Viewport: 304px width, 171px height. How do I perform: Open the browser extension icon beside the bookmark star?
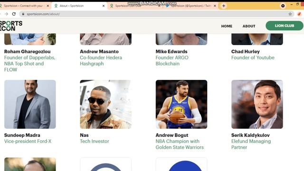point(299,14)
